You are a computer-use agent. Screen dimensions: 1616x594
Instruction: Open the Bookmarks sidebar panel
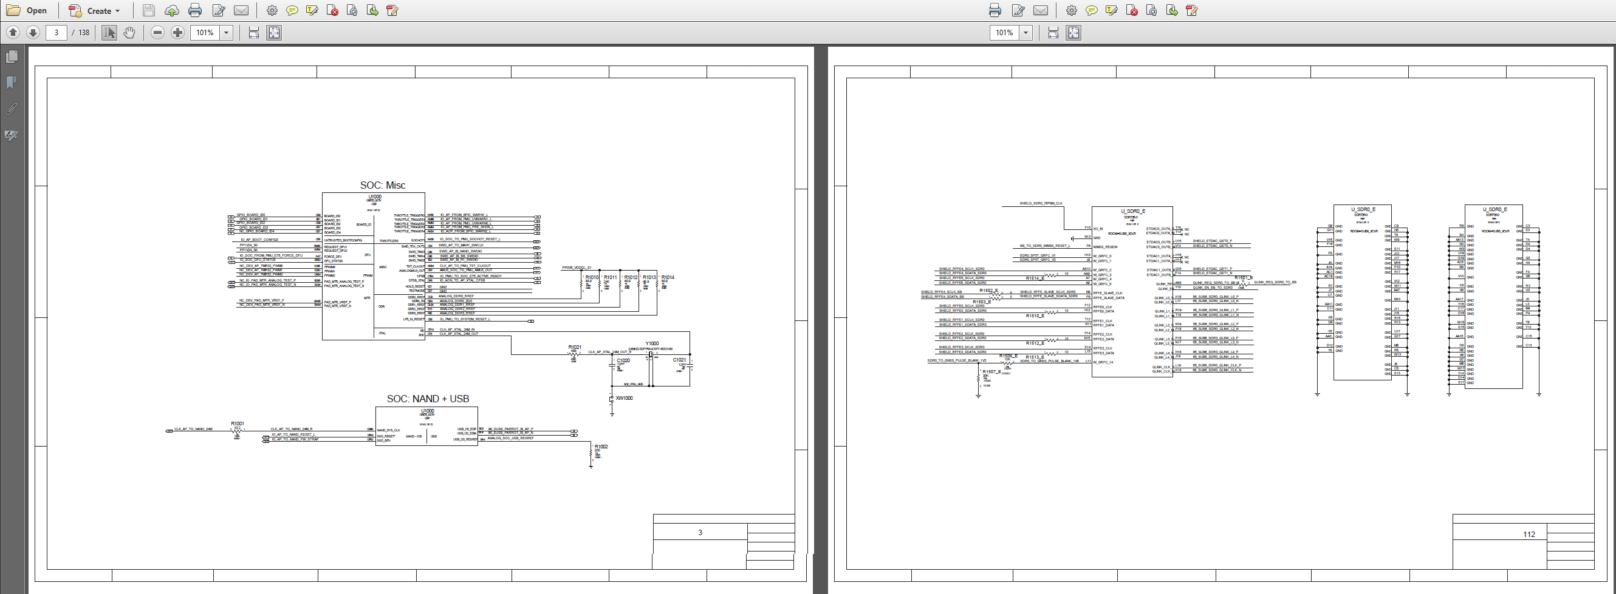point(12,83)
